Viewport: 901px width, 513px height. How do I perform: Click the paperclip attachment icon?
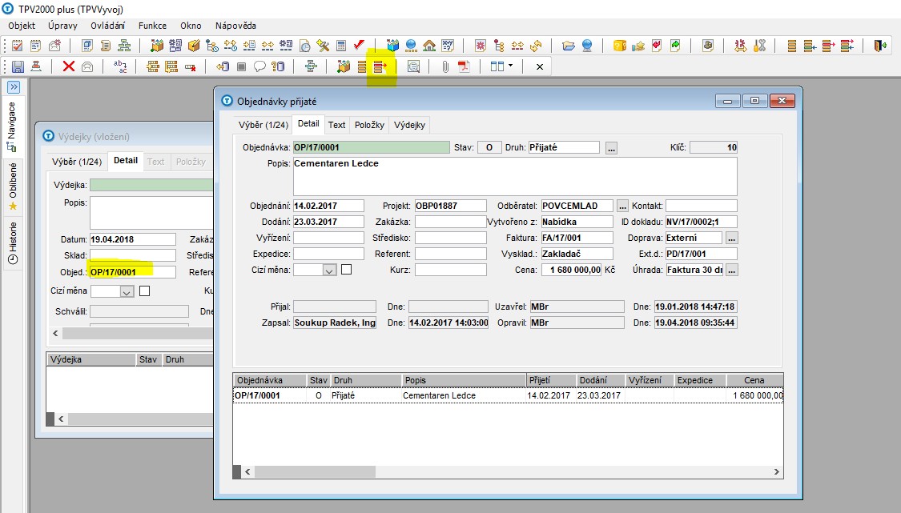click(445, 66)
